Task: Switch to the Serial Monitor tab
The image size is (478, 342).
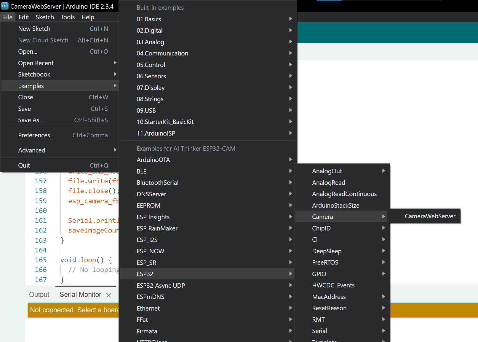Action: (x=80, y=295)
